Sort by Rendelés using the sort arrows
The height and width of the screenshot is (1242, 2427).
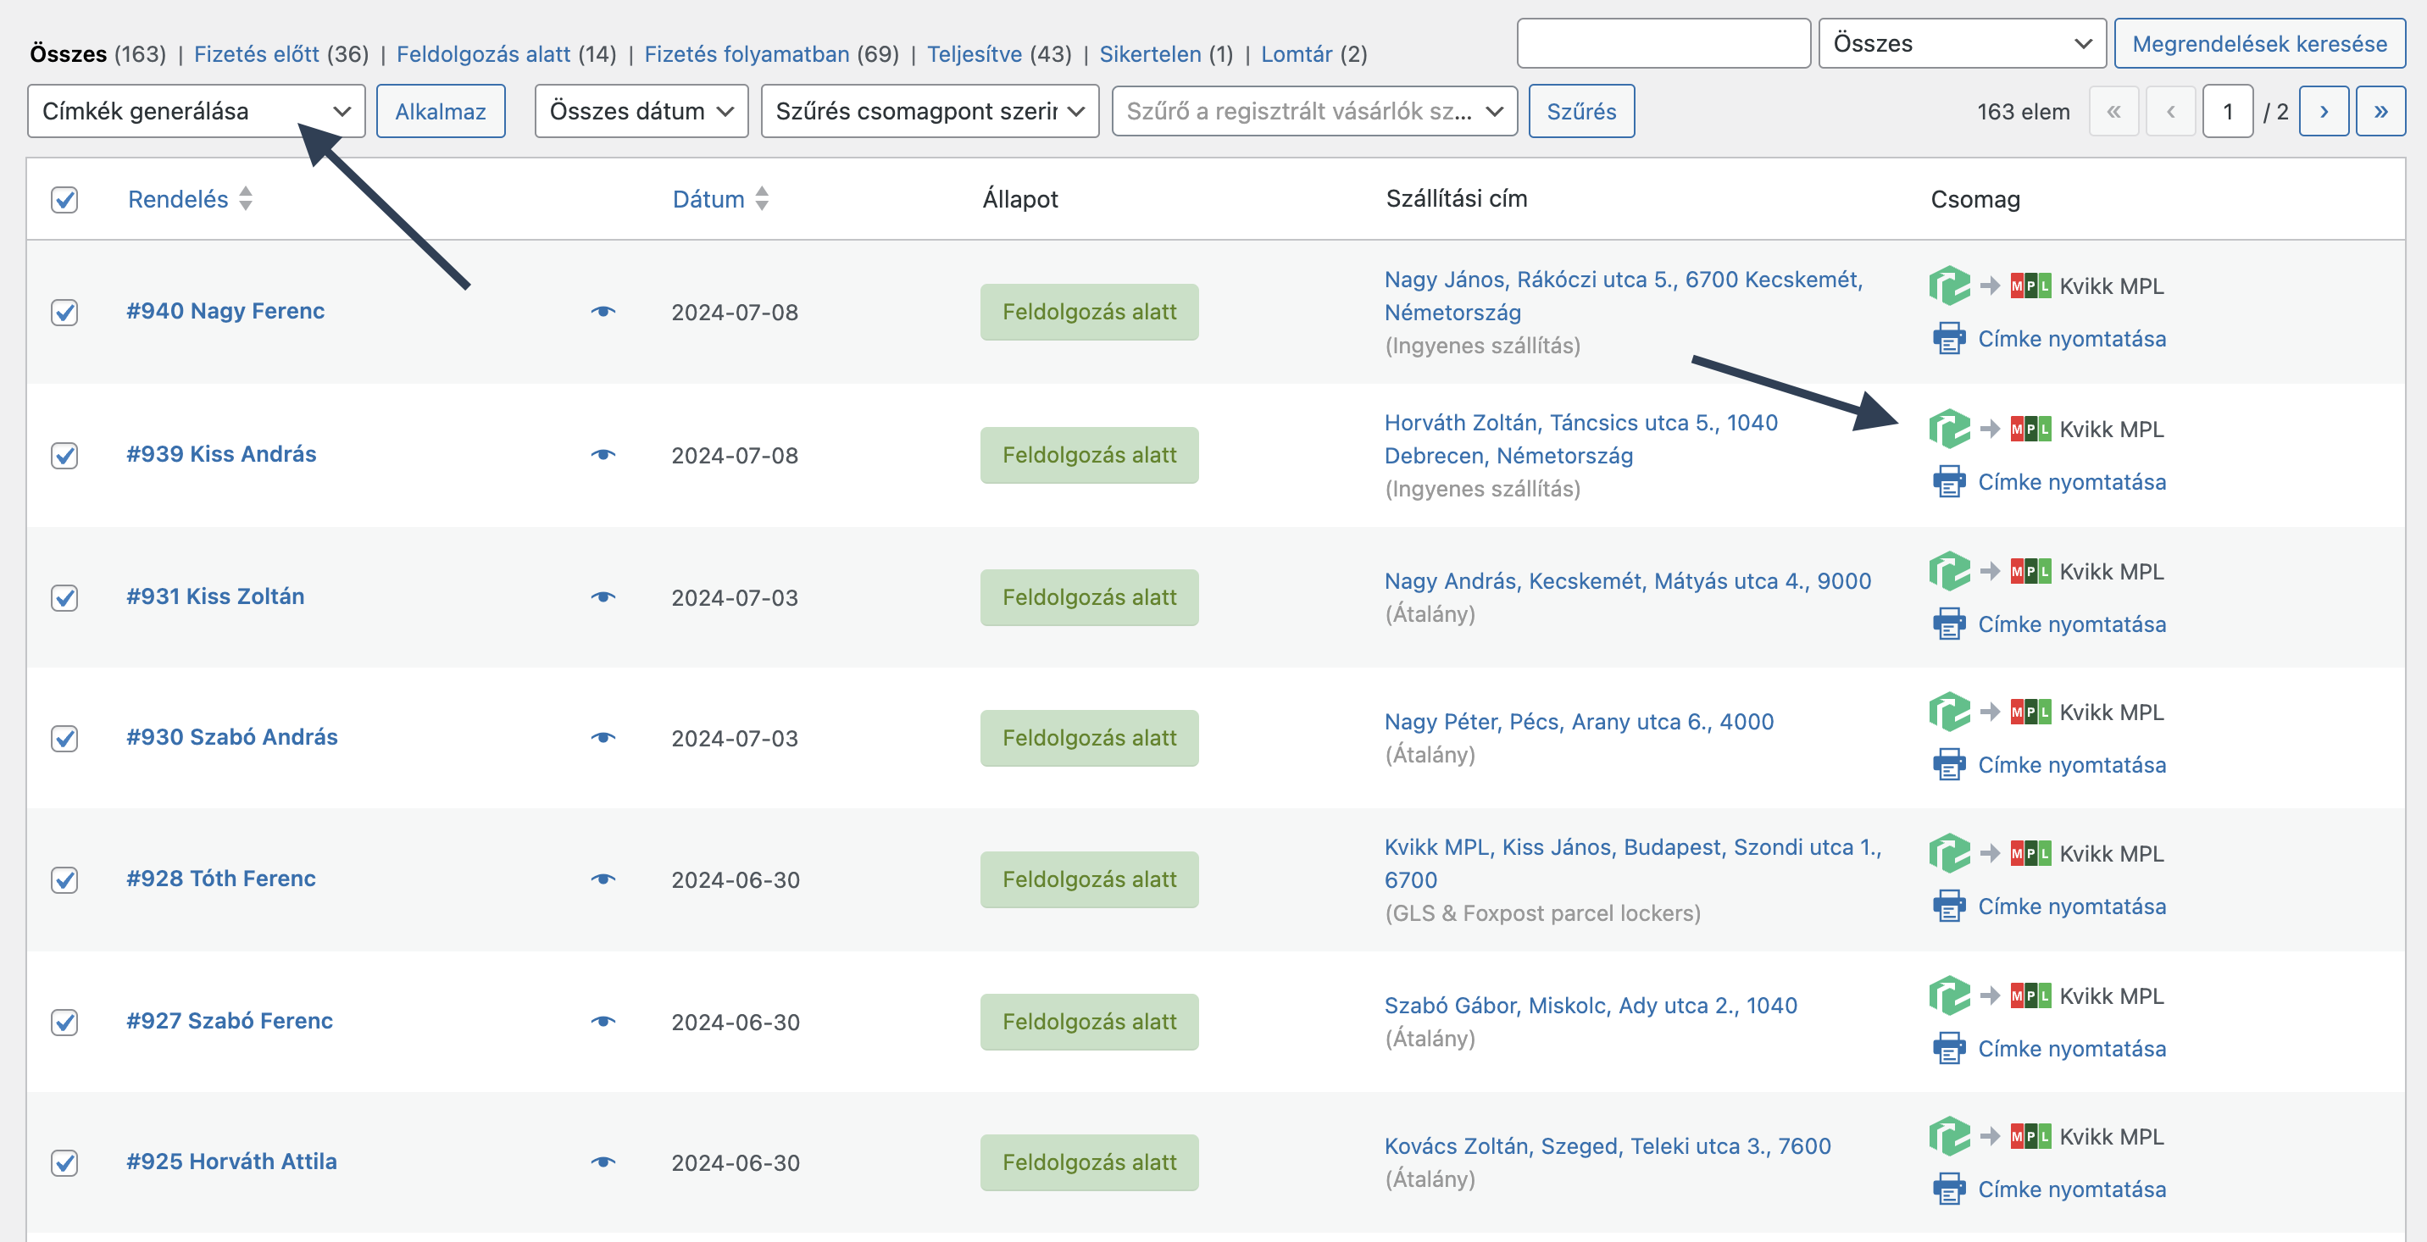pyautogui.click(x=245, y=199)
